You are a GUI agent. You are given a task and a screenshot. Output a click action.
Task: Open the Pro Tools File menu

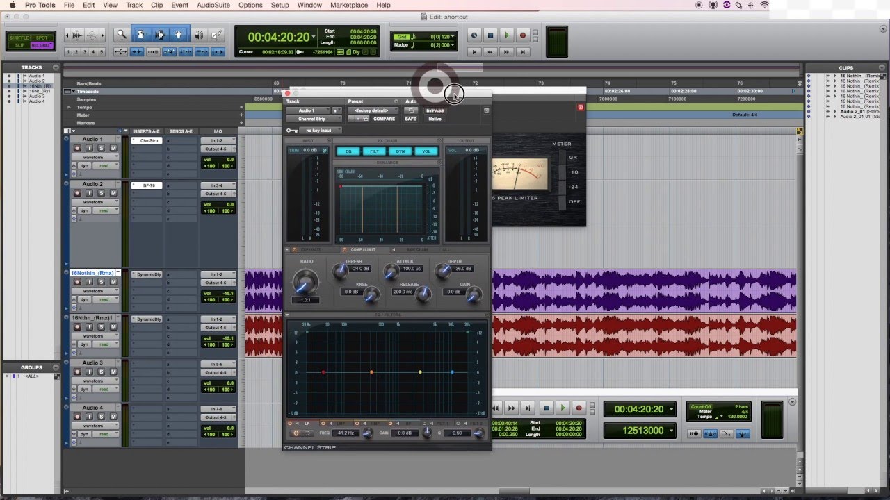(x=70, y=5)
